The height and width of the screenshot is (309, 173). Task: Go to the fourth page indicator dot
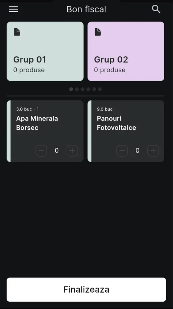pyautogui.click(x=88, y=89)
